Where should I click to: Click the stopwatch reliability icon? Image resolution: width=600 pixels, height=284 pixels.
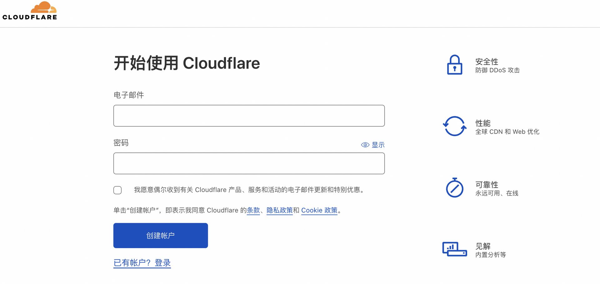pyautogui.click(x=455, y=188)
